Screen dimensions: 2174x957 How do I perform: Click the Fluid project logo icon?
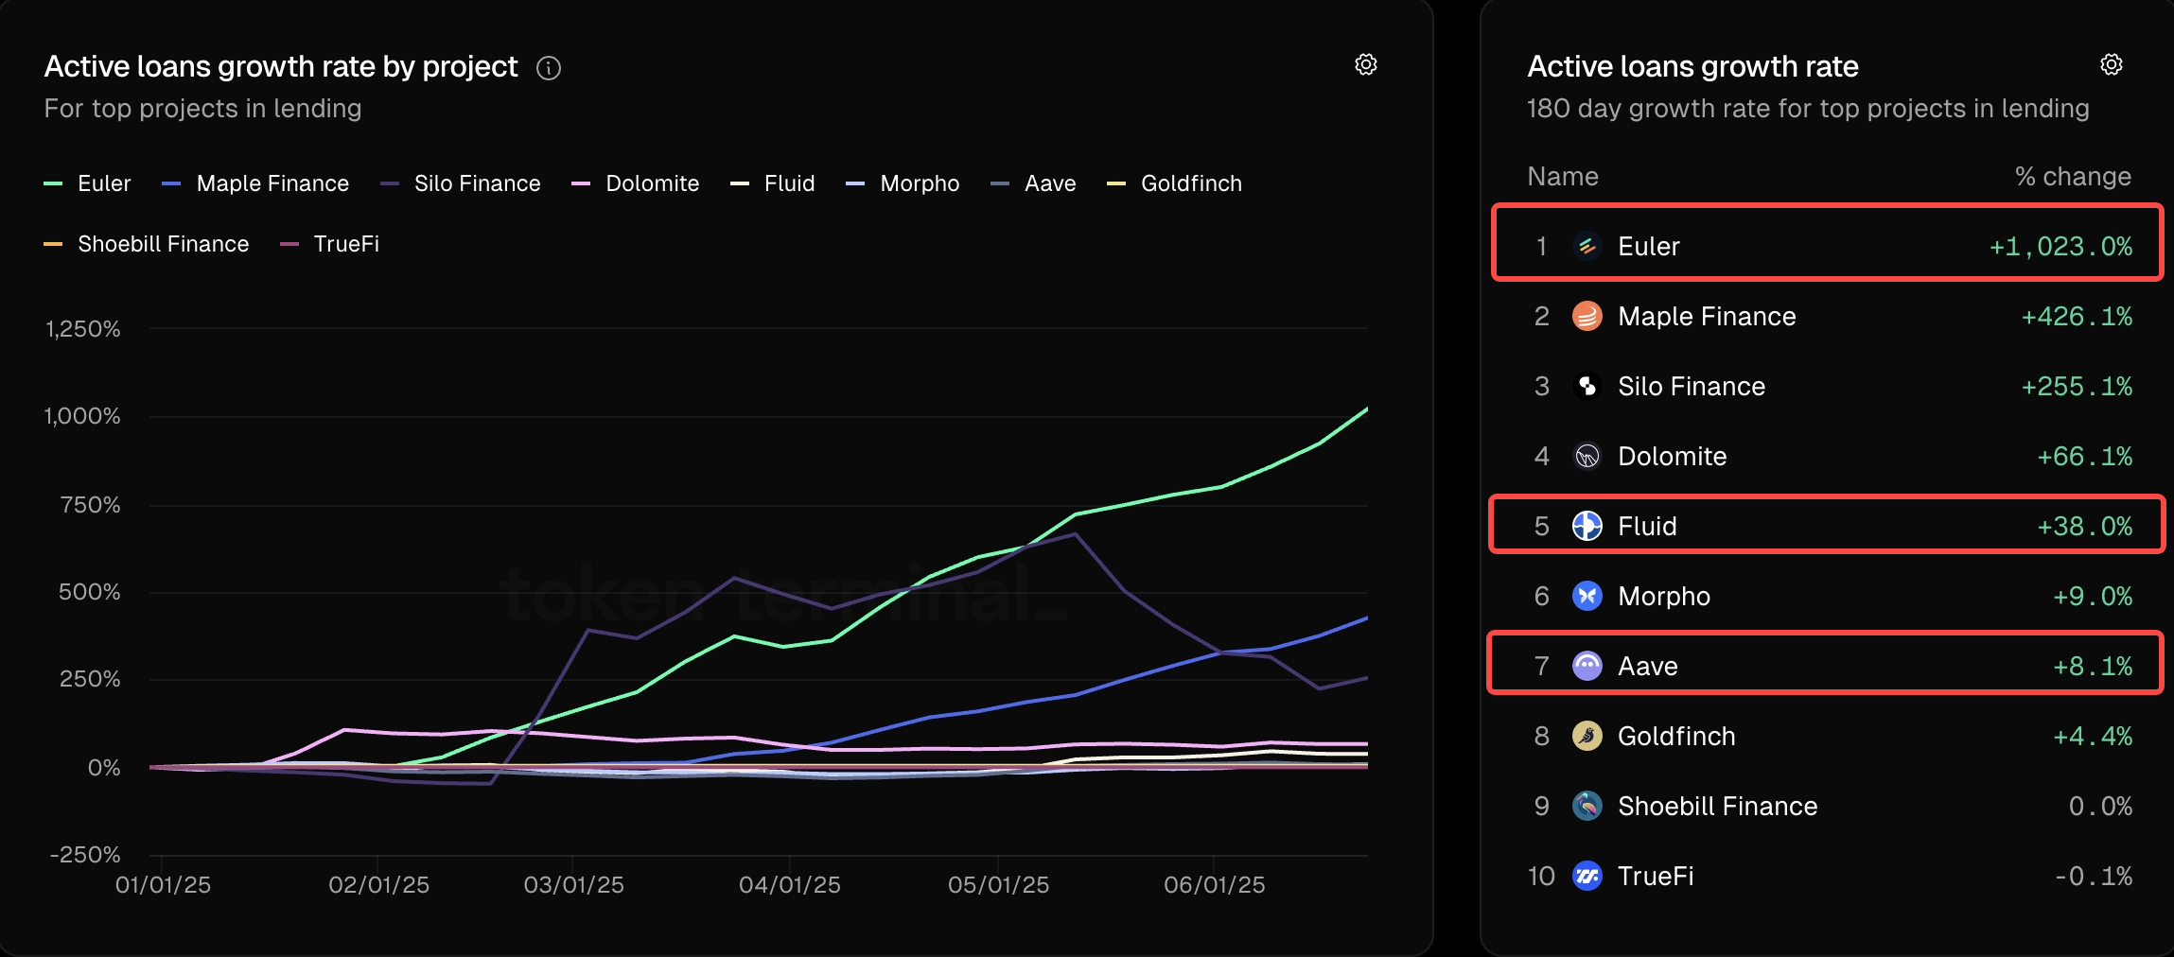1587,526
